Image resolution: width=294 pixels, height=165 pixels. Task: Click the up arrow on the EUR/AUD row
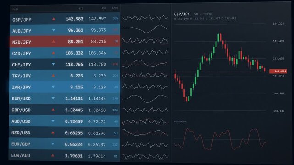click(x=53, y=155)
